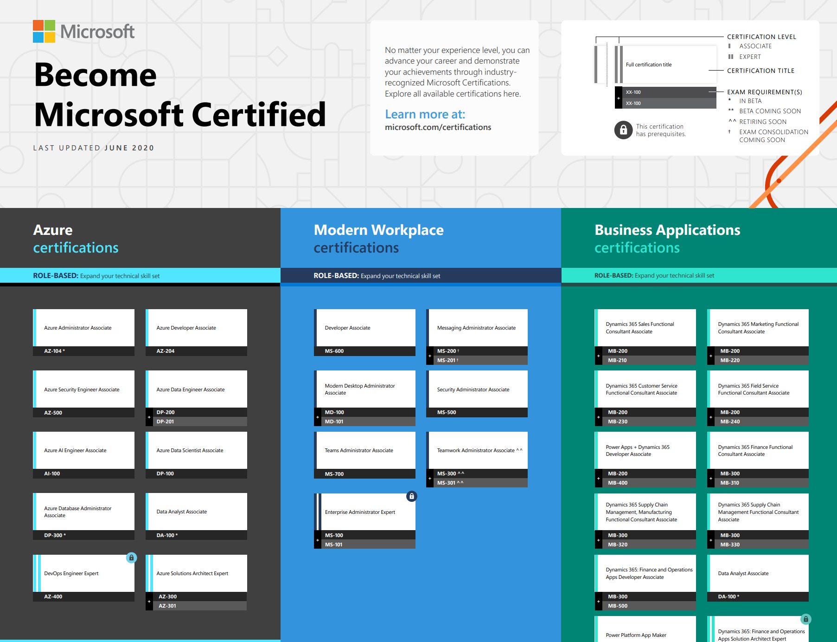The height and width of the screenshot is (642, 837).
Task: Click plus sign between MS-100 and MS-101
Action: pos(317,540)
